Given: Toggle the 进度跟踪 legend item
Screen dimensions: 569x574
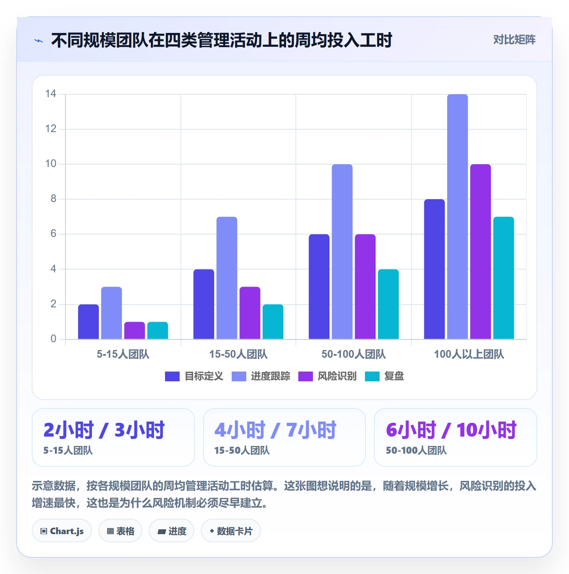Looking at the screenshot, I should 261,376.
